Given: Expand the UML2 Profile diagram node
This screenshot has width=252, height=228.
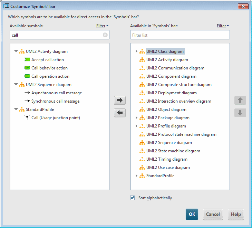Looking at the screenshot, I should point(136,126).
